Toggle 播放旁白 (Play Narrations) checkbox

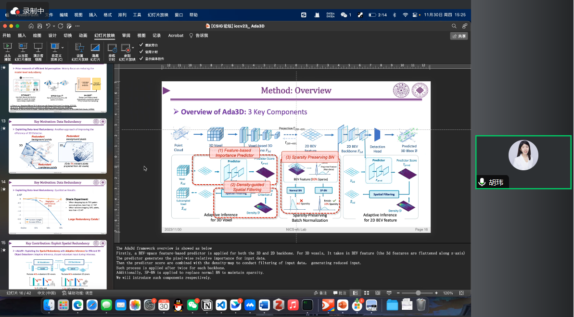(x=141, y=45)
